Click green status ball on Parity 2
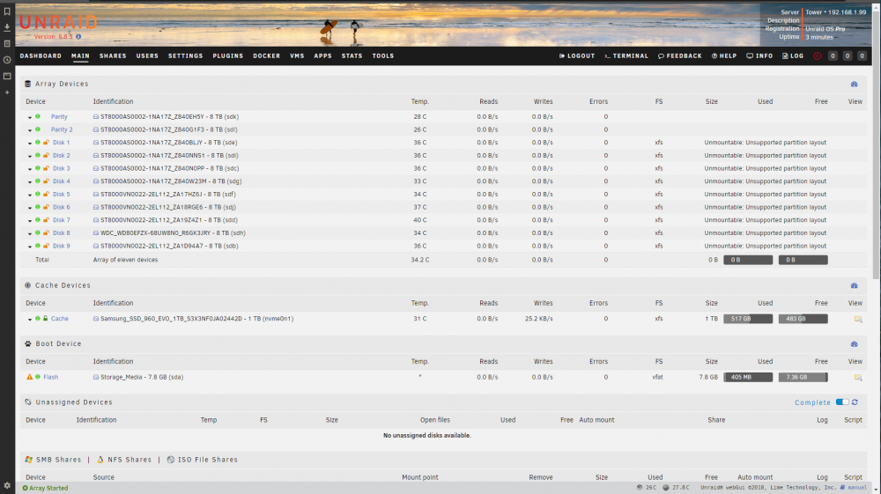Viewport: 881px width, 494px height. click(38, 129)
